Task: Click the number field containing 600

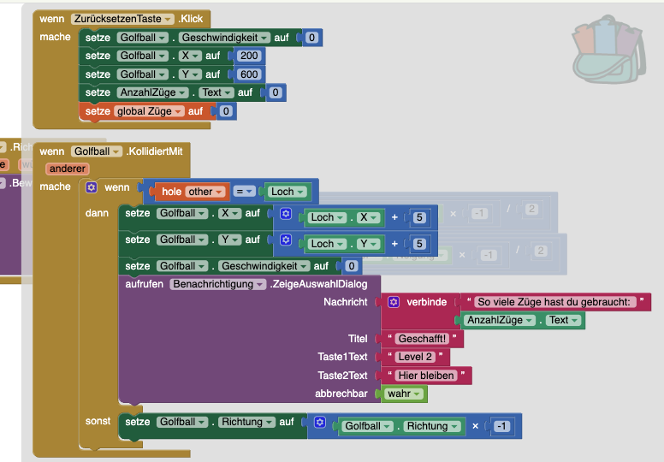Action: coord(250,74)
